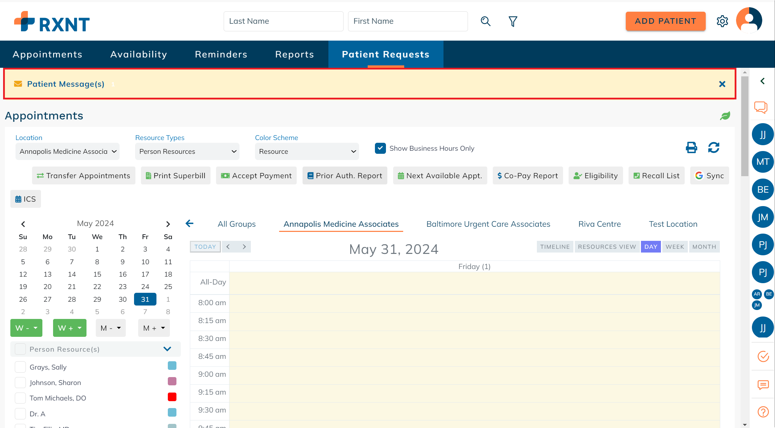Go to previous day in scheduler
The width and height of the screenshot is (775, 428).
coord(228,247)
